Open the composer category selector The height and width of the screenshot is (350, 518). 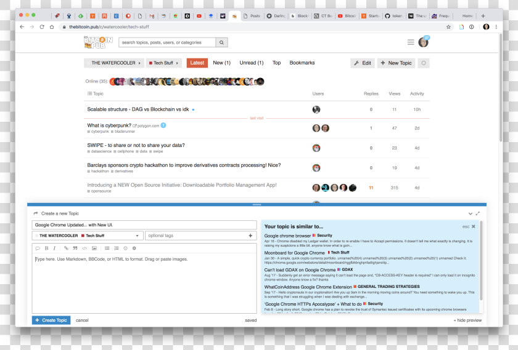click(x=88, y=236)
